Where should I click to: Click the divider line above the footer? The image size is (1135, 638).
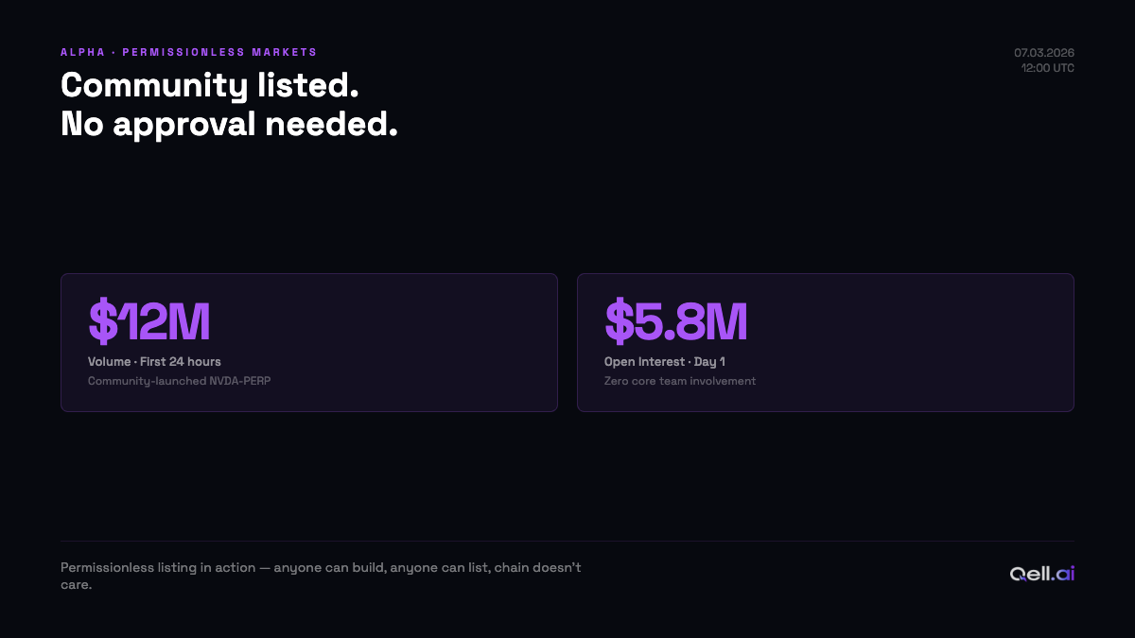567,541
